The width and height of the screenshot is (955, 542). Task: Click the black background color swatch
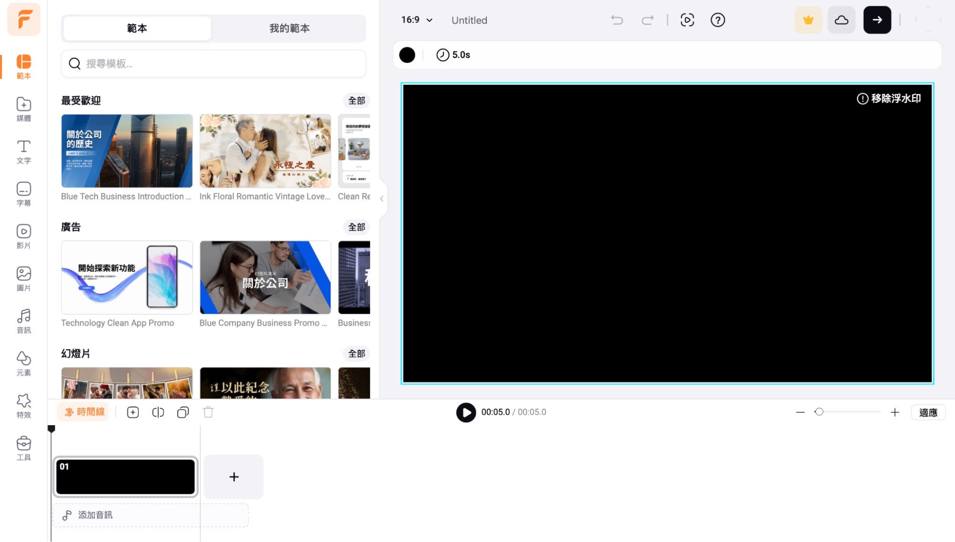click(x=407, y=55)
